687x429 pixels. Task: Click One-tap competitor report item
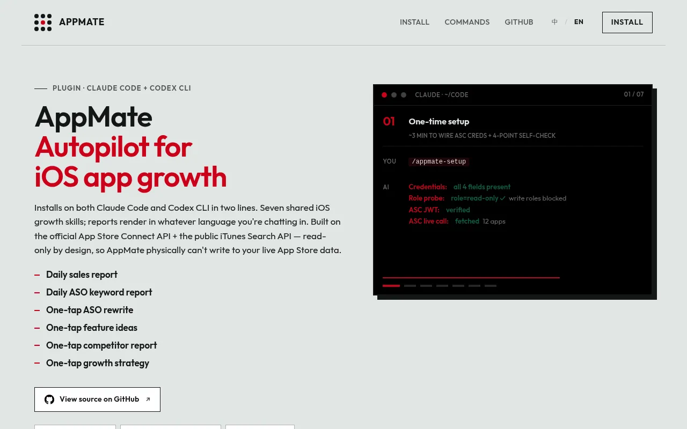pos(101,345)
